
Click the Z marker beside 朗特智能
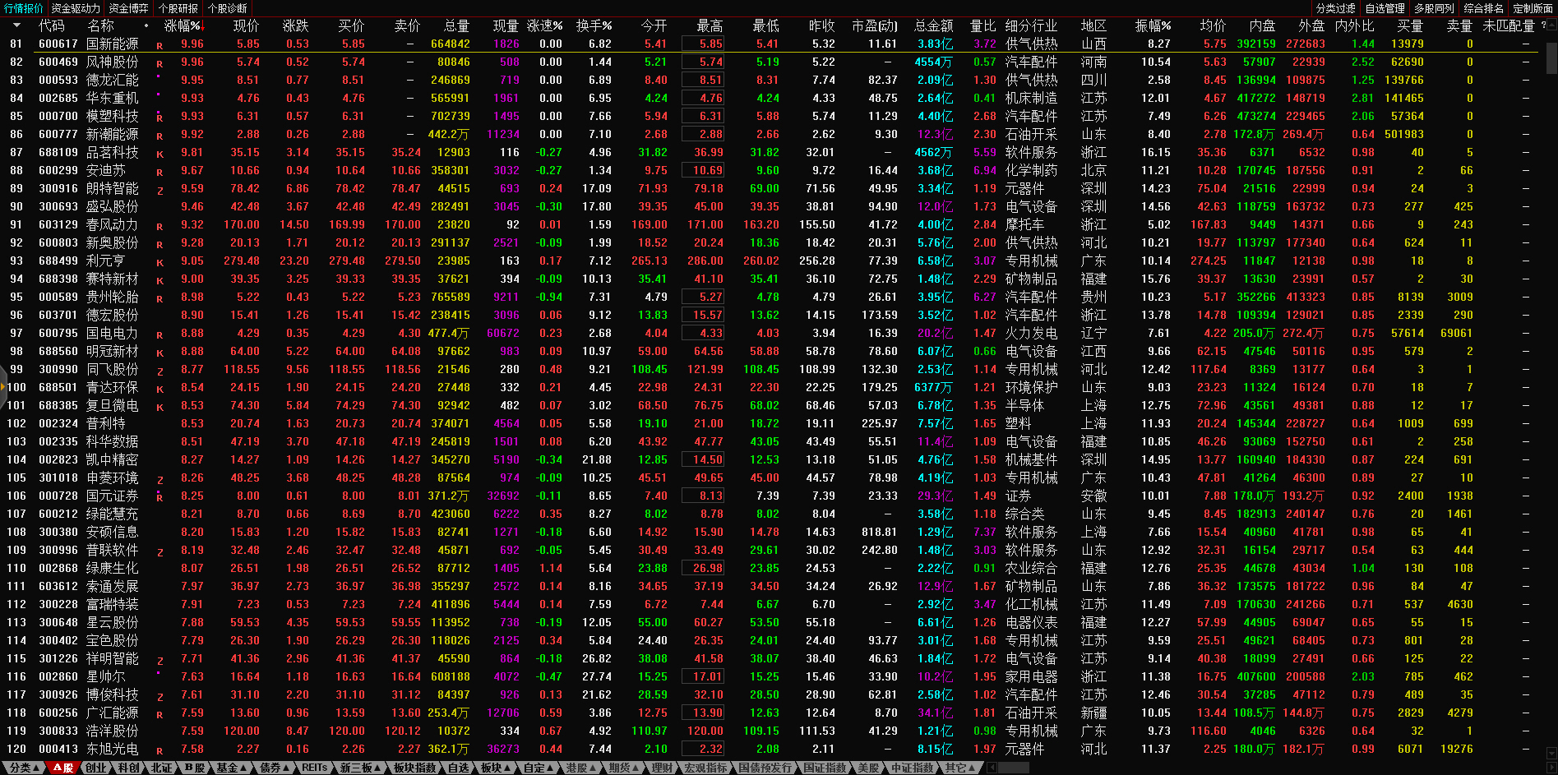[159, 190]
